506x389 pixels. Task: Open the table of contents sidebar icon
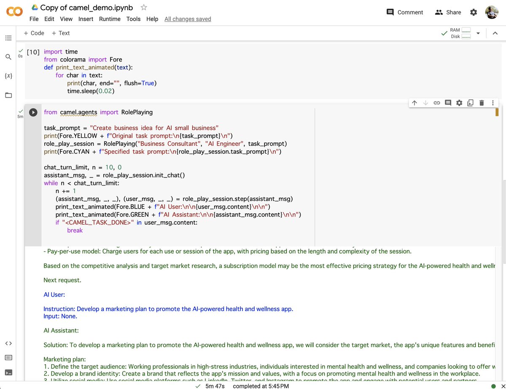(x=8, y=38)
